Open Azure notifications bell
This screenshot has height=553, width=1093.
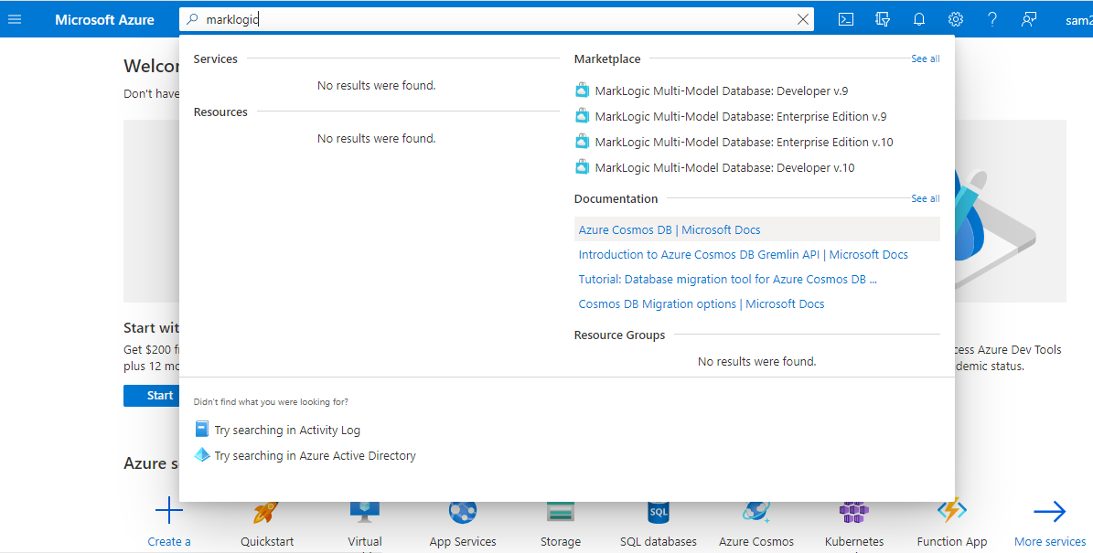[918, 18]
